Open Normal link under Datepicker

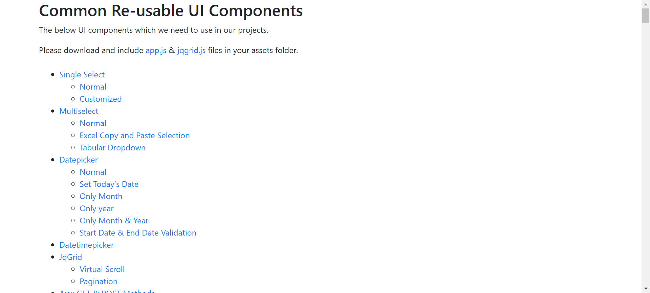point(93,172)
